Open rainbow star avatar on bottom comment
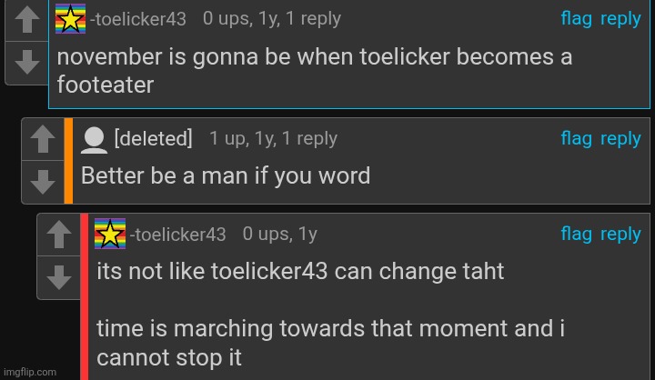The image size is (655, 380). 110,234
